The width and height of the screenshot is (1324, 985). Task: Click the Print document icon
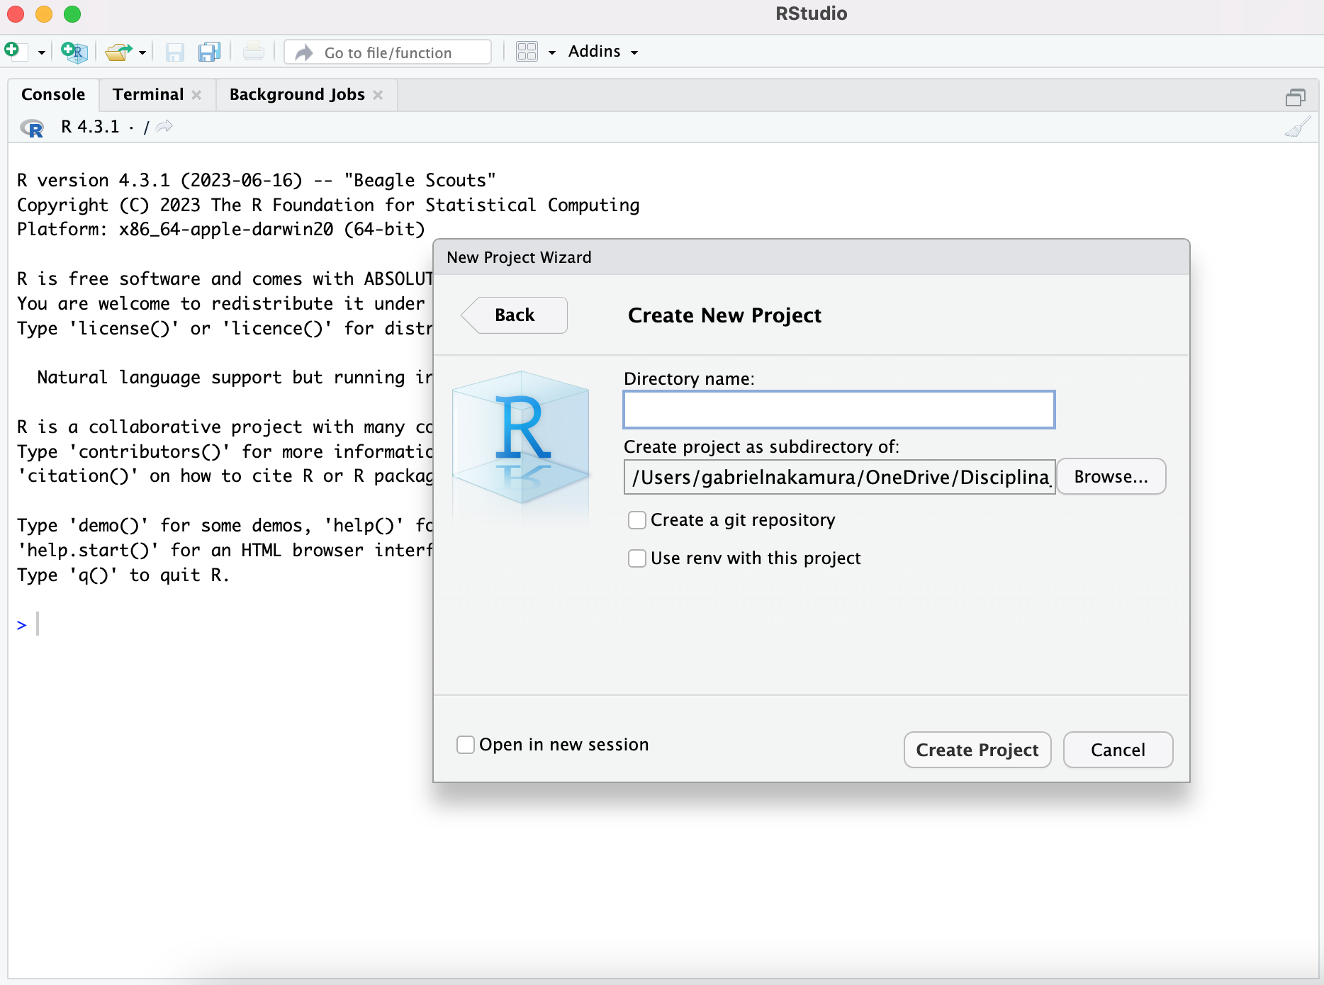click(253, 52)
